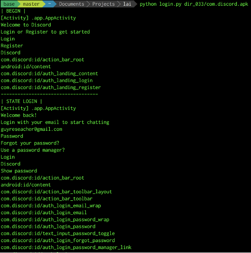Click the 'com.discord:id/auth_login_password_manager_link' line
The width and height of the screenshot is (251, 253).
point(66,247)
